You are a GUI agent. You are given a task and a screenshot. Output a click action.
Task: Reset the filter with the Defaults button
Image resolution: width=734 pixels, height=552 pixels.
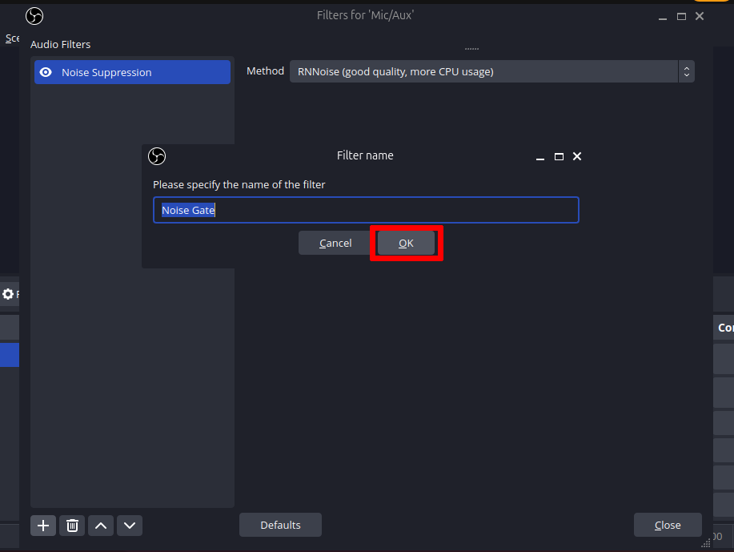pos(280,525)
